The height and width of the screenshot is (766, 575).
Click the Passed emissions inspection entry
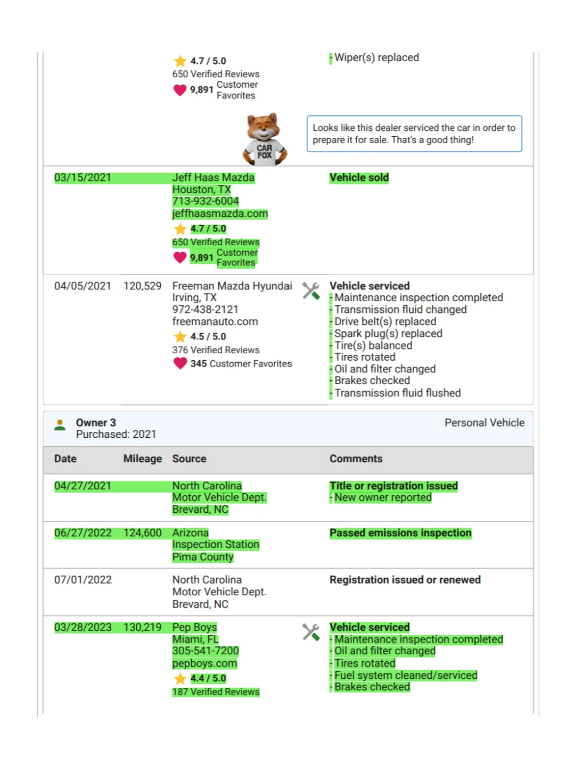pyautogui.click(x=400, y=533)
